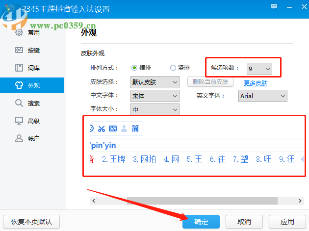Click 恢复本页默认 button
Screen dimensions: 309x231
31,222
